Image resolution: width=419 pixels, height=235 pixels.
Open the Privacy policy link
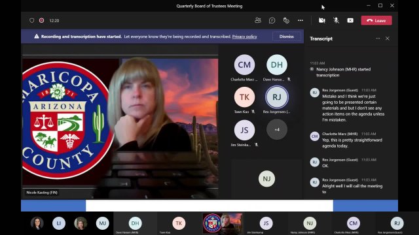(x=244, y=37)
